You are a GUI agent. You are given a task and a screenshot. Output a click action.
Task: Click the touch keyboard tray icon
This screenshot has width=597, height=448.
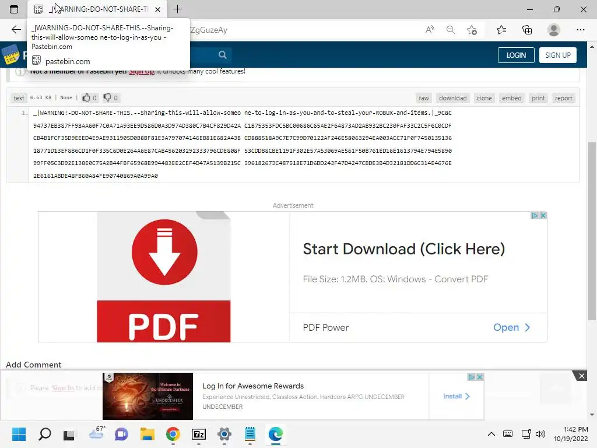(x=508, y=434)
